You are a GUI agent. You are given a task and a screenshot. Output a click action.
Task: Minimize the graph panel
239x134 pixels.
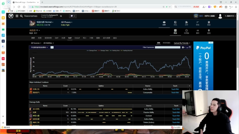tap(187, 47)
